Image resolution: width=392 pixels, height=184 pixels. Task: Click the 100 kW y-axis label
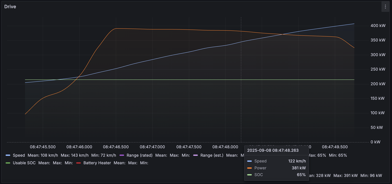378,113
